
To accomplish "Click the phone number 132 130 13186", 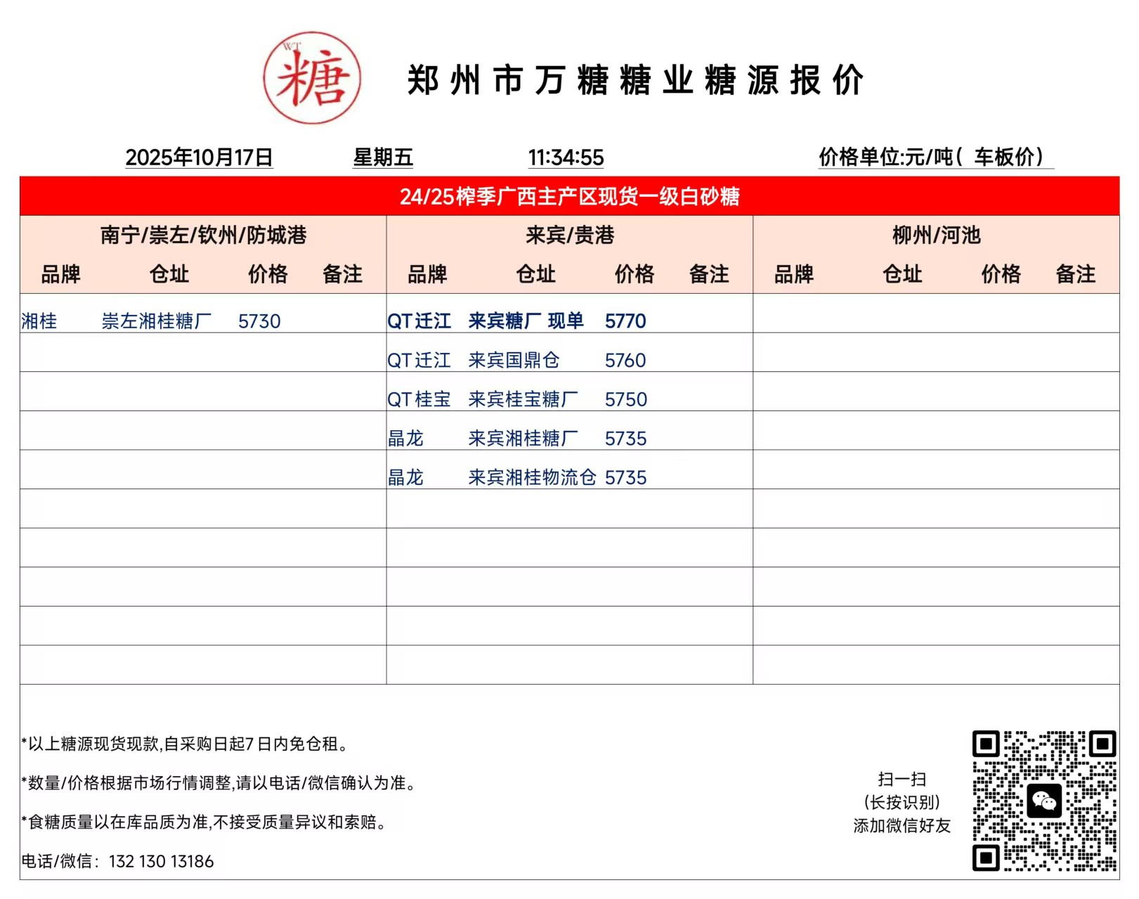I will (161, 861).
